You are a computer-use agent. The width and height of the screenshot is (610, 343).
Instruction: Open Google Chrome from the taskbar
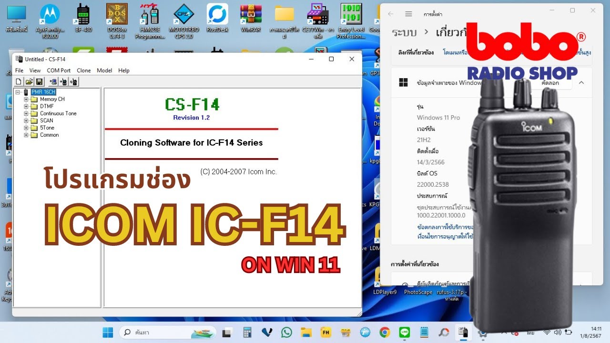click(385, 332)
